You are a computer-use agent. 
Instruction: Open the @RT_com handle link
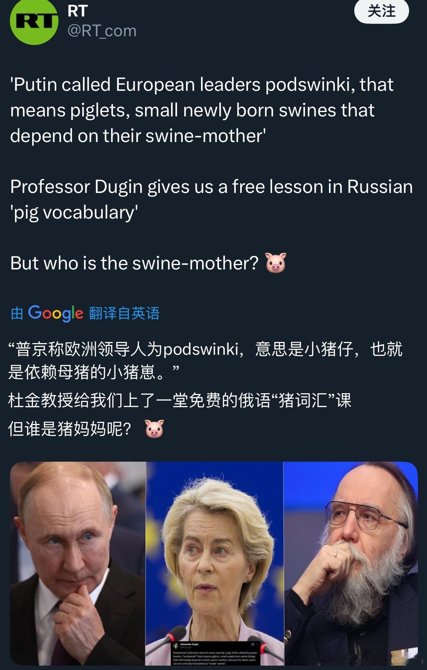[x=102, y=31]
